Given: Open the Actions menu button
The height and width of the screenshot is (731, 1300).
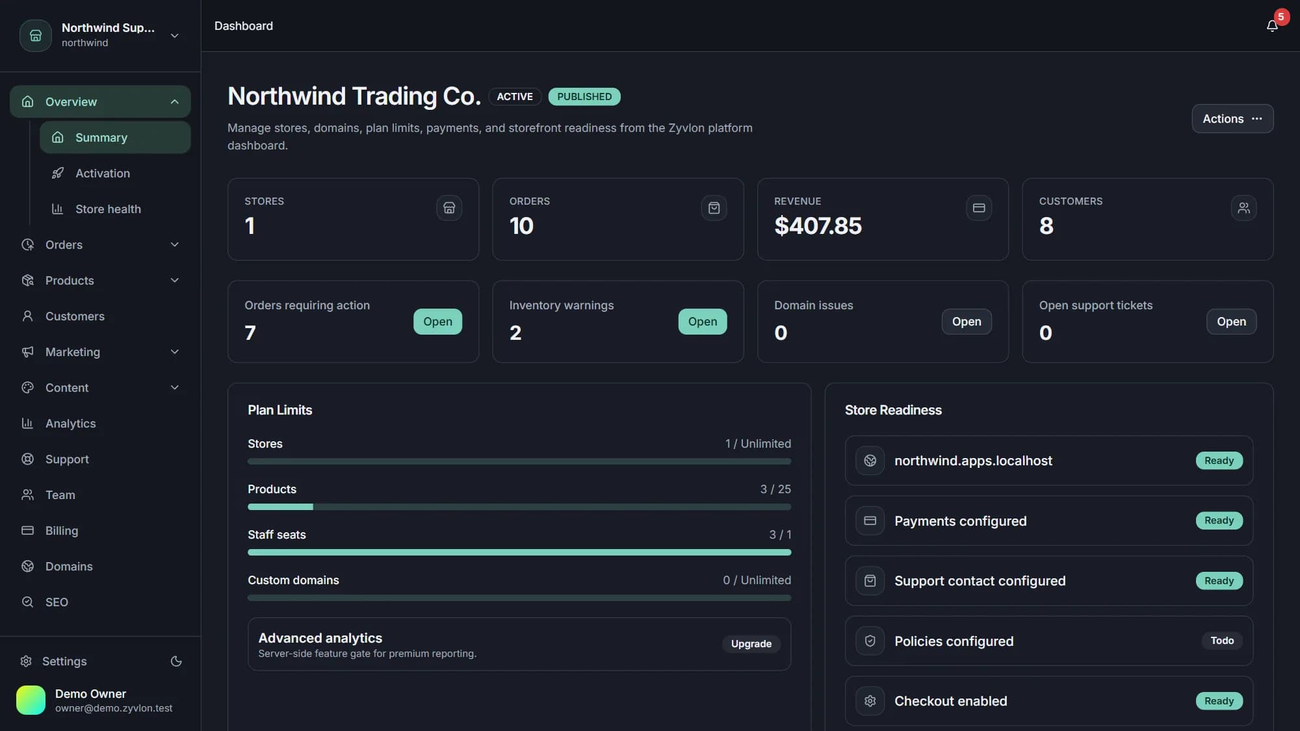Looking at the screenshot, I should click(1232, 119).
